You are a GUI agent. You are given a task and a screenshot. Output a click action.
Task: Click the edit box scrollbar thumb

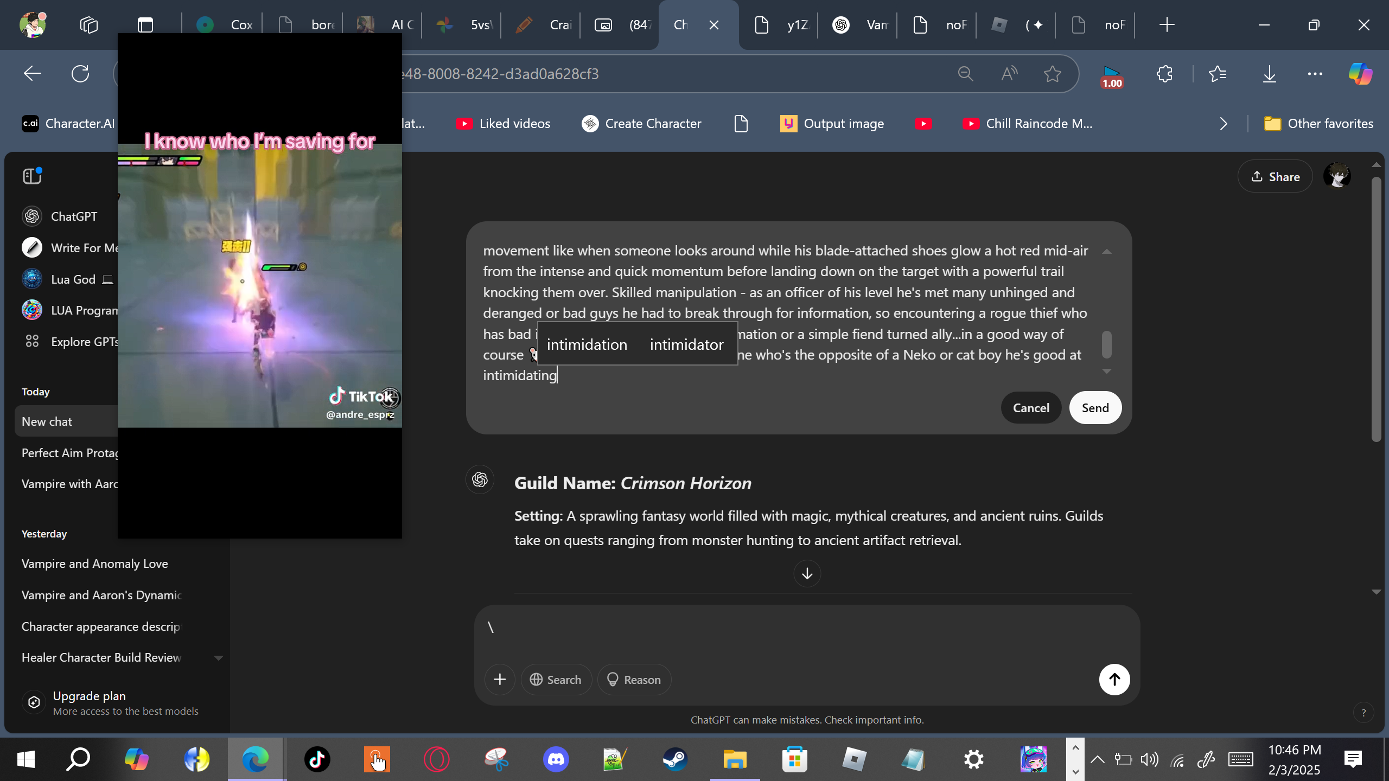pyautogui.click(x=1107, y=345)
